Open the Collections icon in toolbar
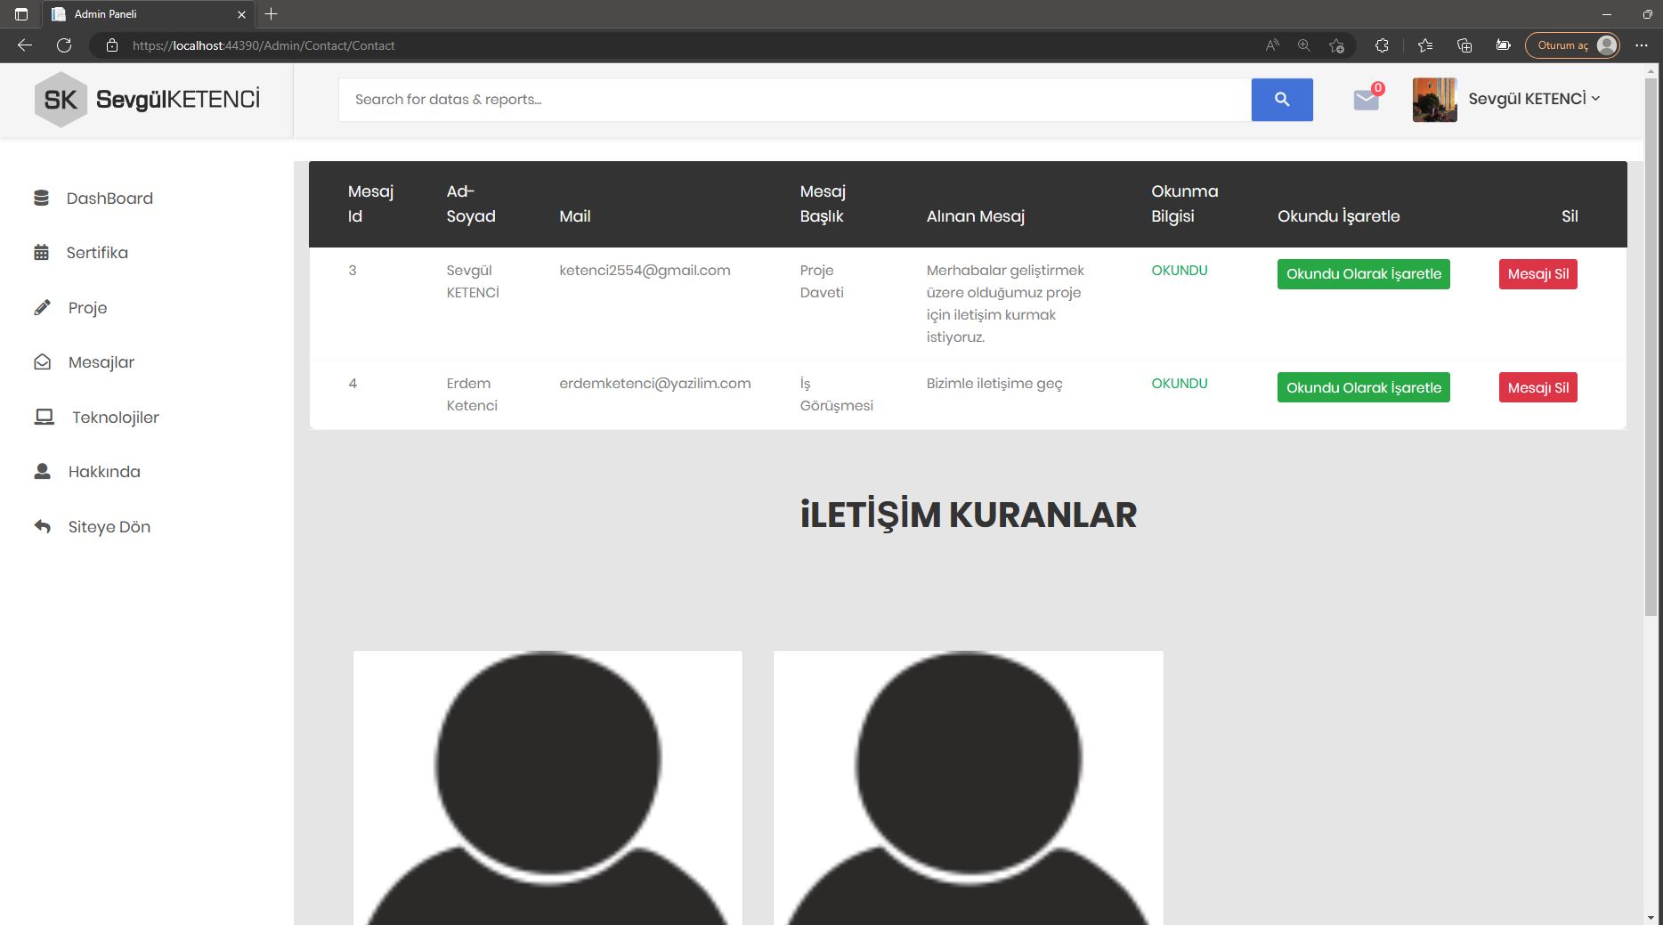Screen dimensions: 1663x925 pyautogui.click(x=1464, y=45)
